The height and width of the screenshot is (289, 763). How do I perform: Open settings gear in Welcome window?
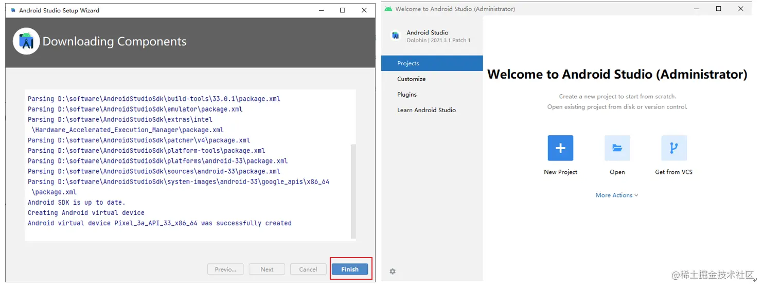pyautogui.click(x=393, y=271)
